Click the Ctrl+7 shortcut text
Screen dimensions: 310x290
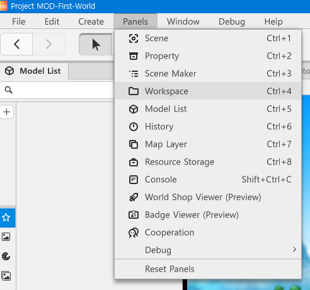(x=279, y=144)
